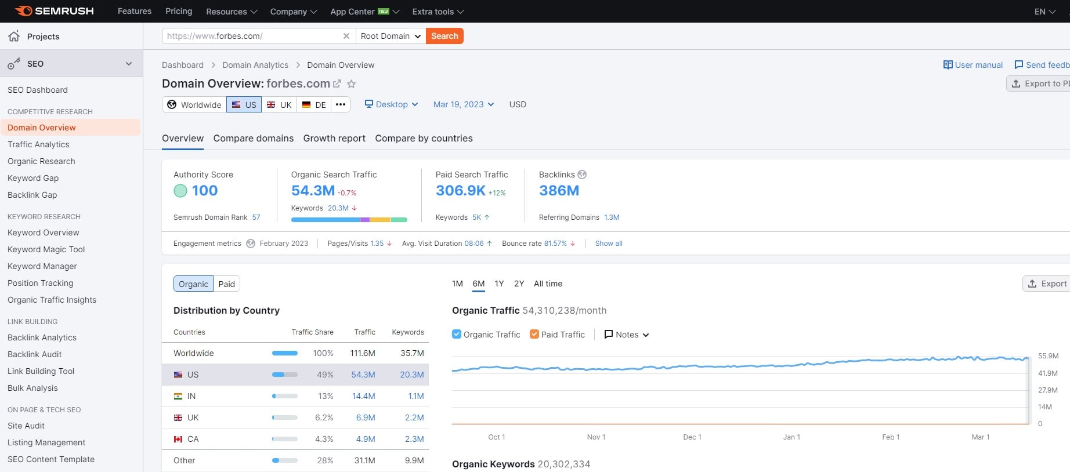Uncheck the Organic Traffic checkbox
Viewport: 1070px width, 472px height.
pos(457,335)
